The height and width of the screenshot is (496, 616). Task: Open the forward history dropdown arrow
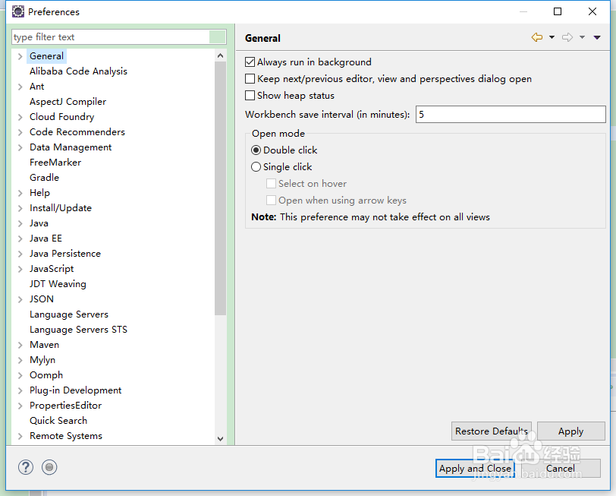point(582,37)
